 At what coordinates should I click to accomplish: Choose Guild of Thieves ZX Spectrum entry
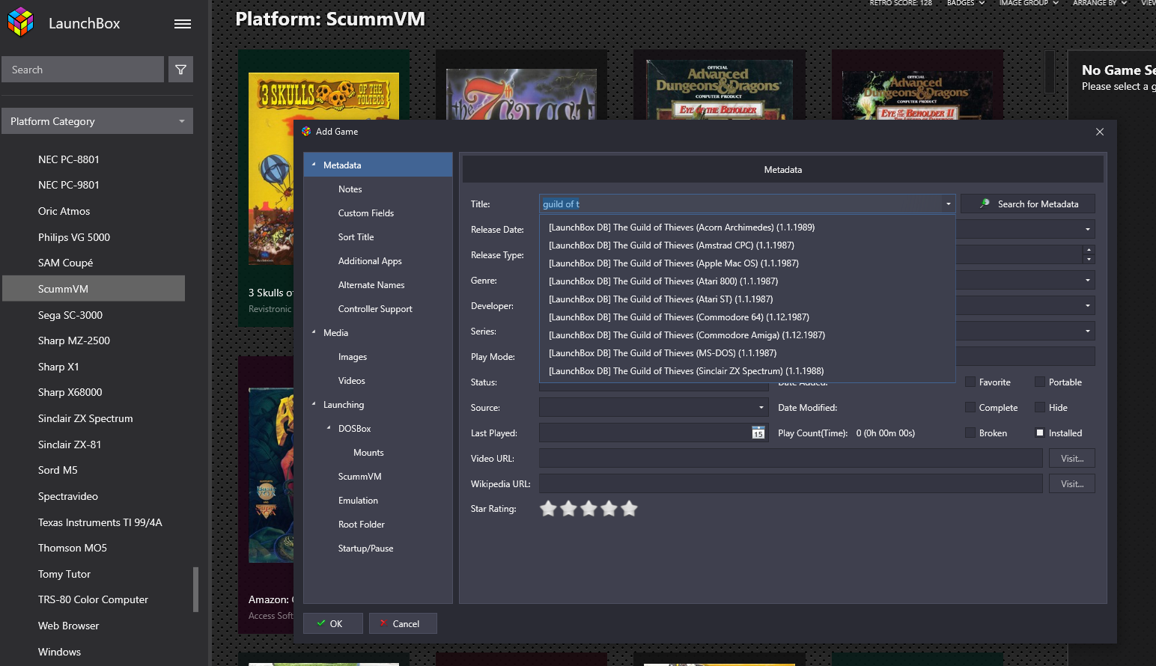tap(747, 371)
